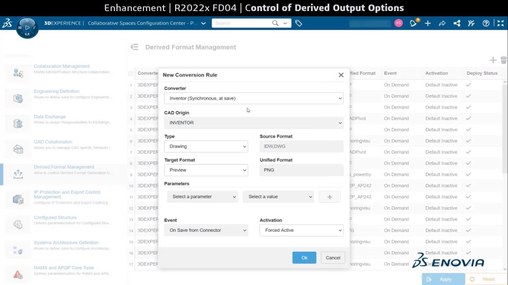The width and height of the screenshot is (508, 285).
Task: Click the add plus icon in top bar
Action: (x=428, y=23)
